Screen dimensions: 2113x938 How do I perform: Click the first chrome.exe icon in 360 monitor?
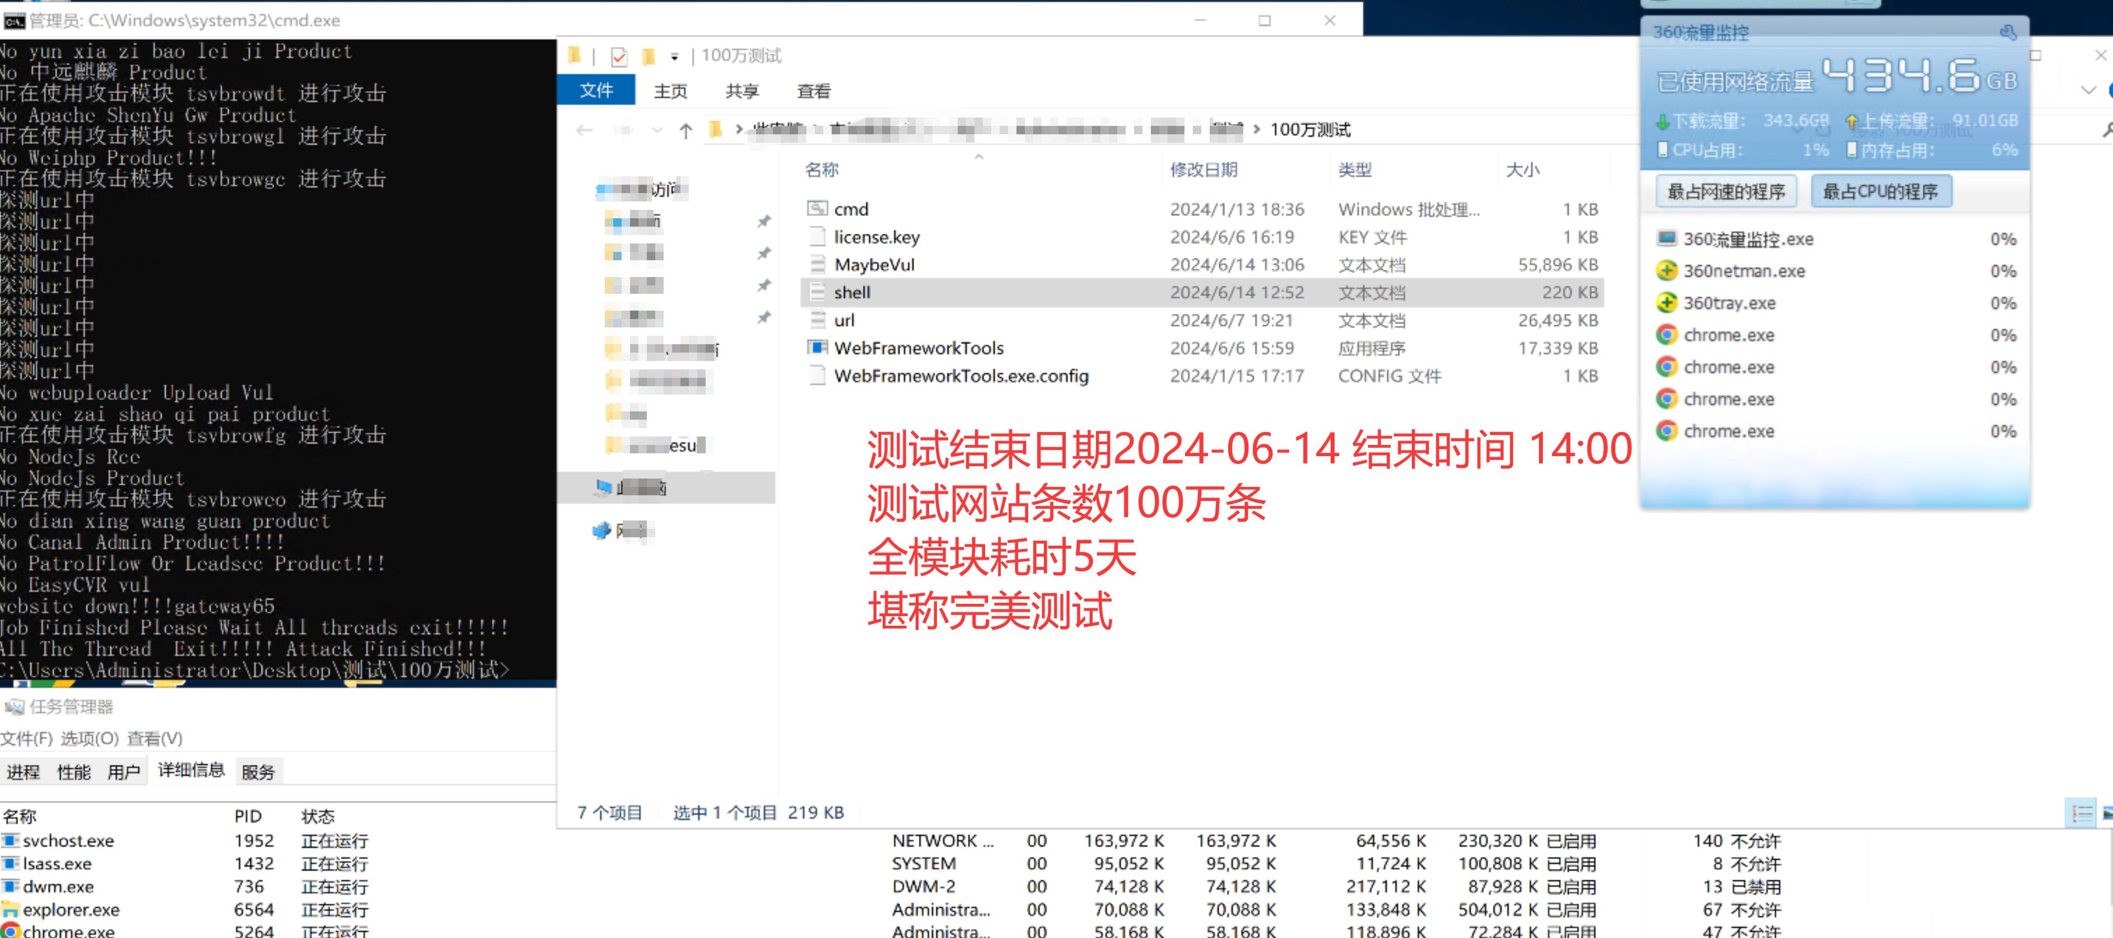tap(1666, 335)
